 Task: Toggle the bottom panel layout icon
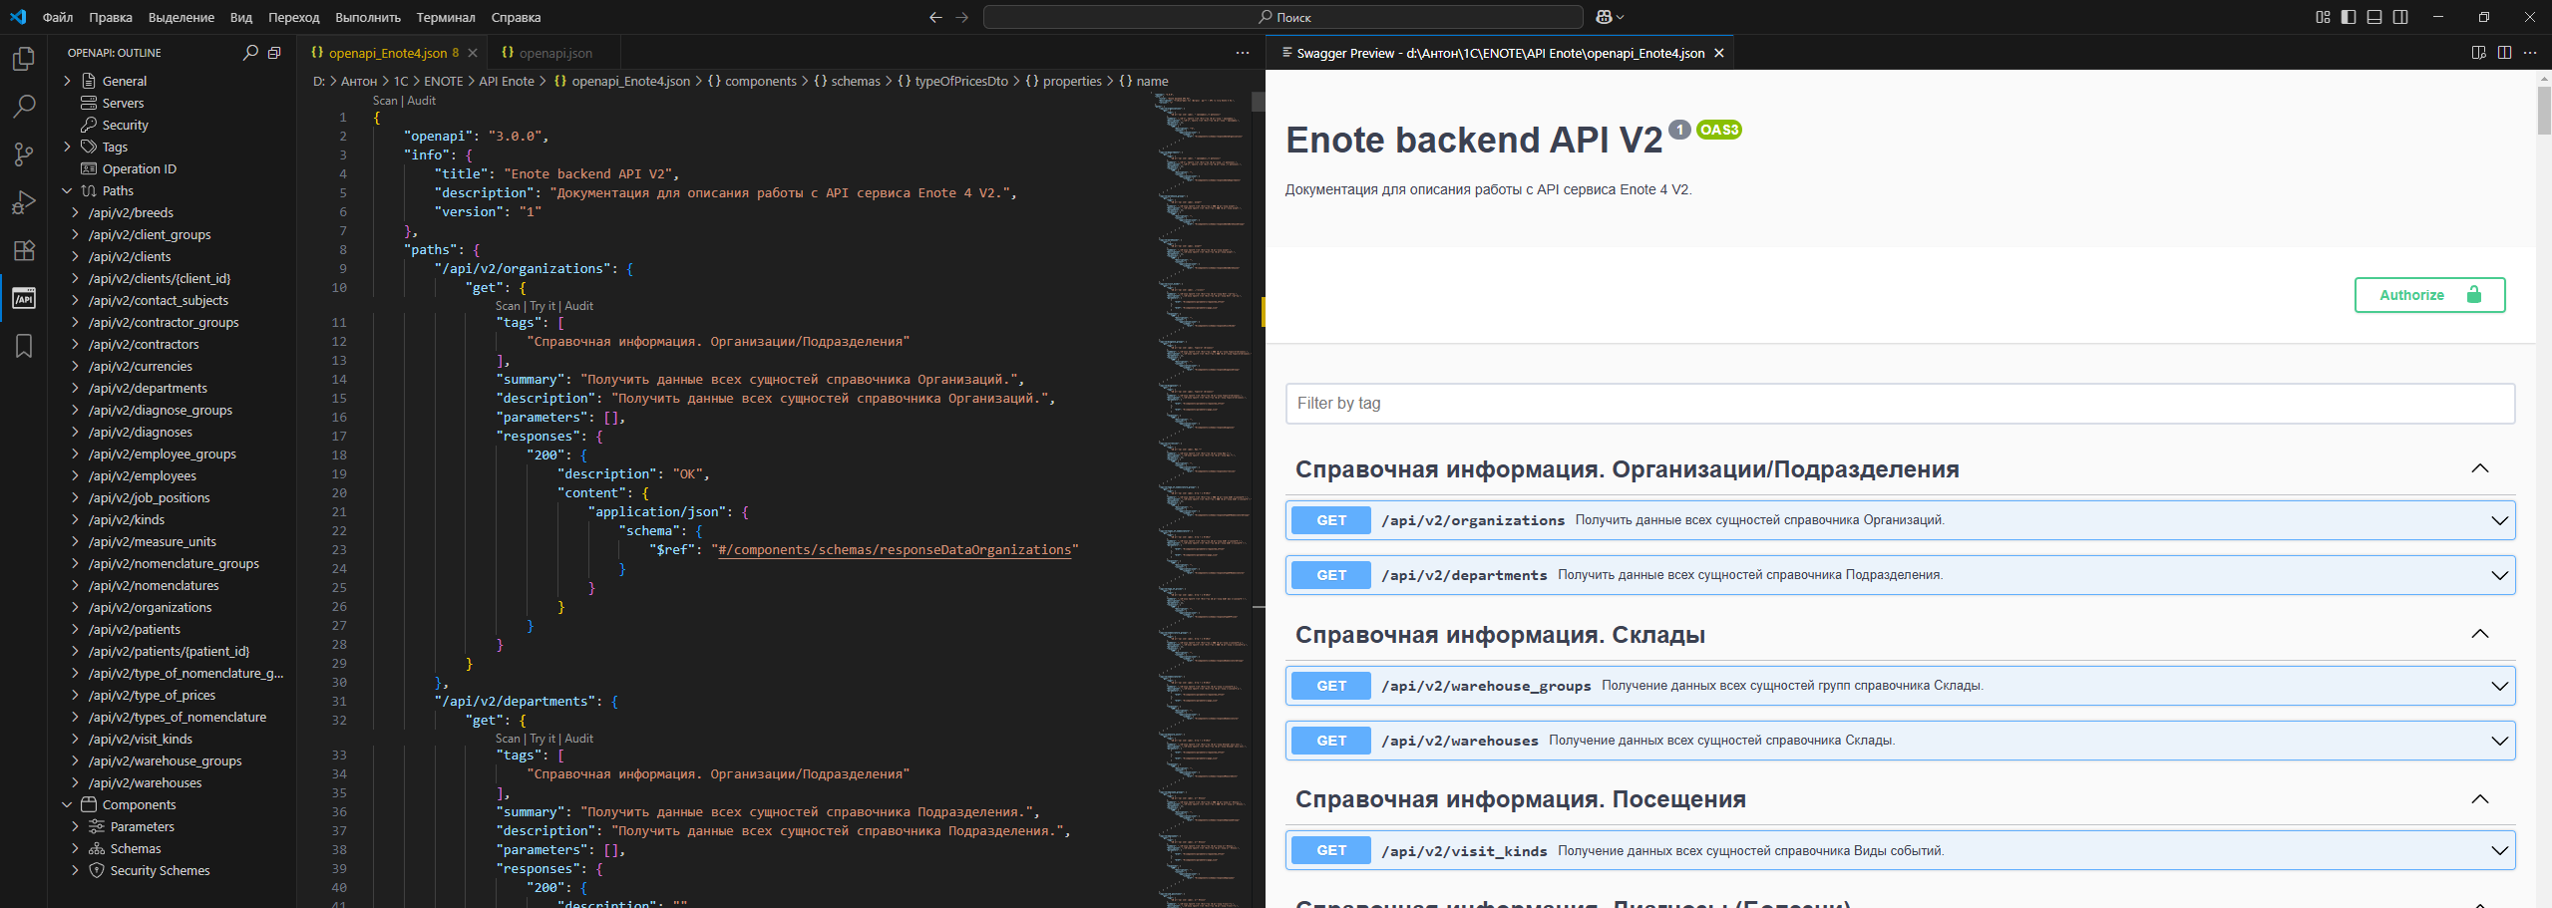point(2374,17)
